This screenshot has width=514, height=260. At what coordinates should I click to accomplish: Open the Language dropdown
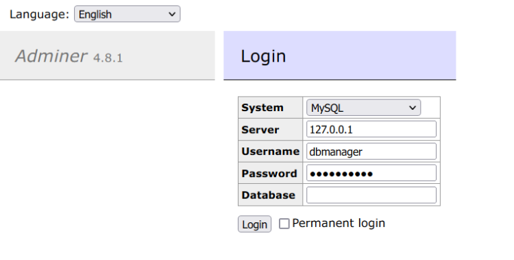click(x=127, y=14)
